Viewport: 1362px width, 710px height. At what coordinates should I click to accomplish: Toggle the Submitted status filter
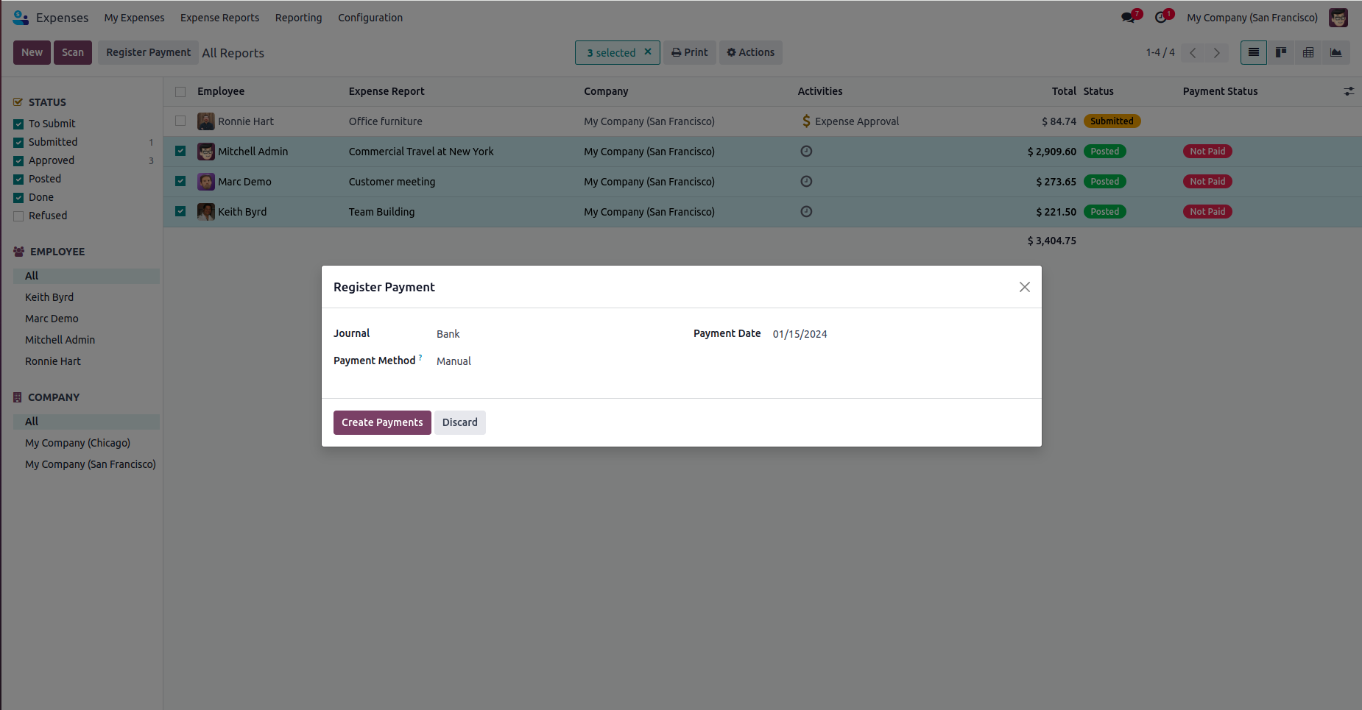pyautogui.click(x=18, y=143)
